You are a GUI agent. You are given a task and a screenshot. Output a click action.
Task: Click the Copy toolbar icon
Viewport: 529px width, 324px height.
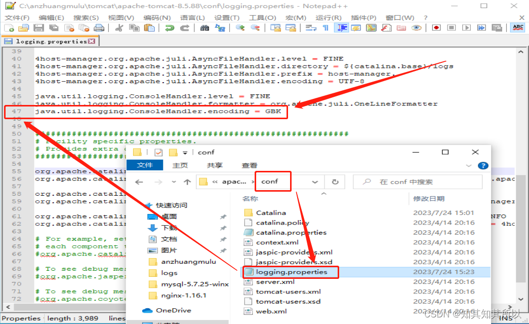tap(134, 28)
